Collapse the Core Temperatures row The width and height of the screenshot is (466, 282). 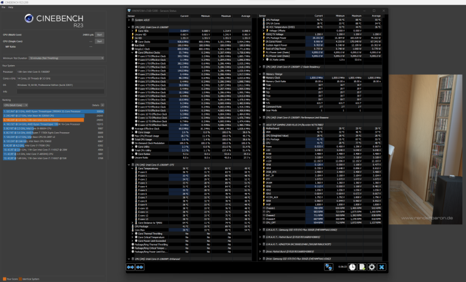tap(133, 169)
